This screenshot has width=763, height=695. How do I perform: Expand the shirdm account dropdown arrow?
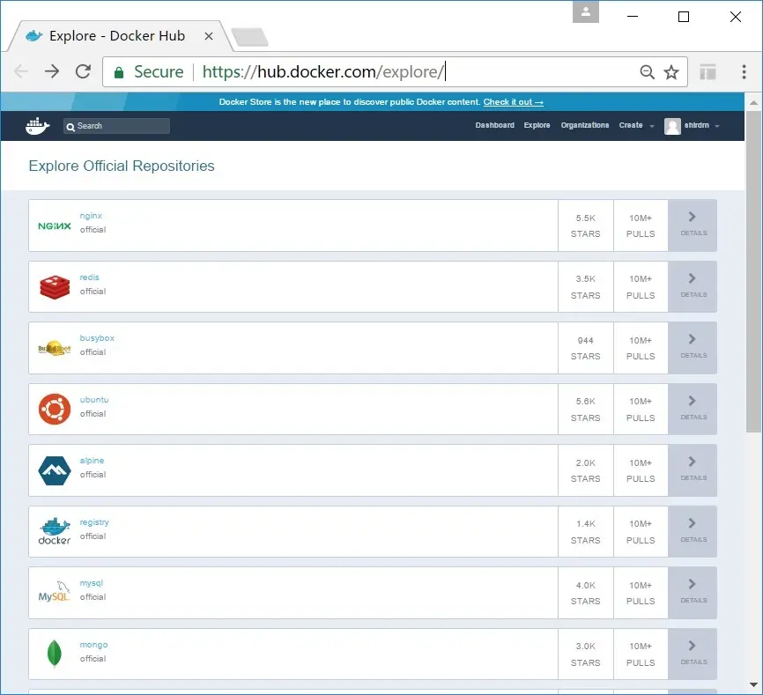[717, 126]
